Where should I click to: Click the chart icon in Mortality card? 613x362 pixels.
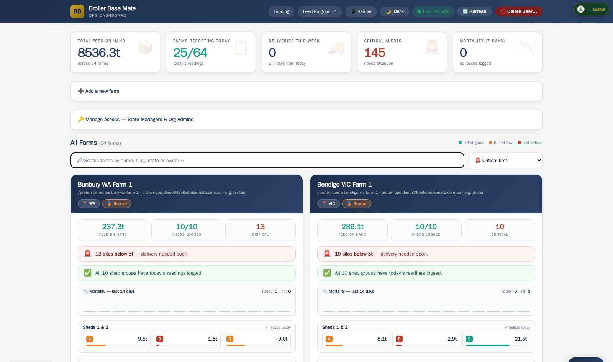click(527, 48)
